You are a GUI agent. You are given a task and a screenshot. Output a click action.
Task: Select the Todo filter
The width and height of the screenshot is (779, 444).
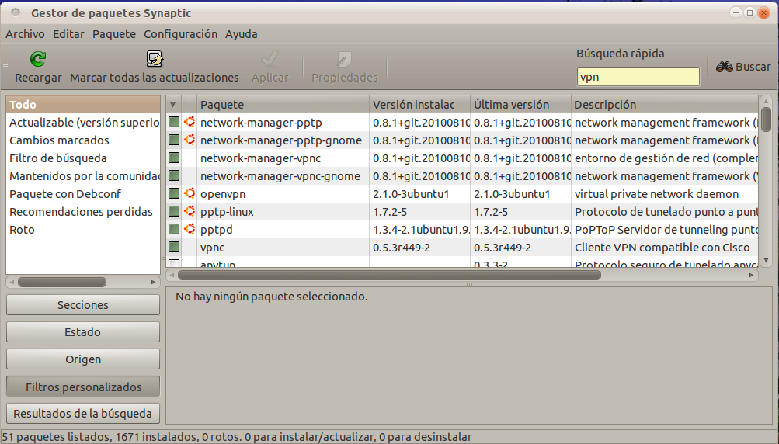(x=83, y=104)
